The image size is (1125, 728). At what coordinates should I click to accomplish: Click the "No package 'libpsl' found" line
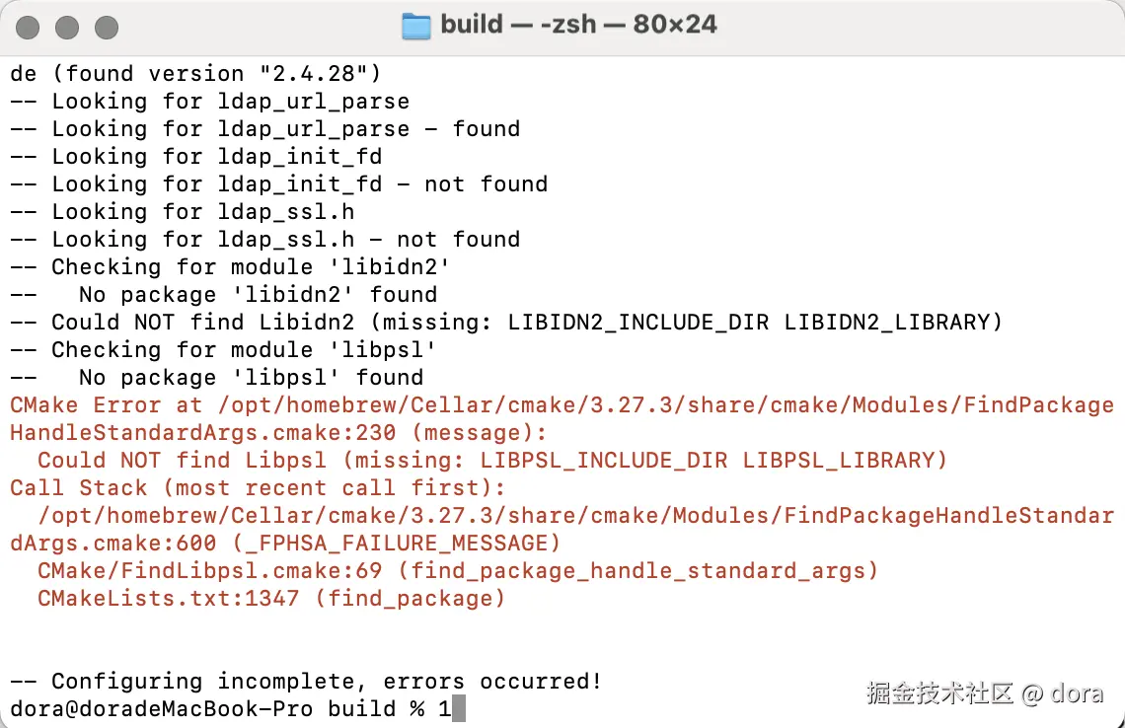pyautogui.click(x=251, y=377)
